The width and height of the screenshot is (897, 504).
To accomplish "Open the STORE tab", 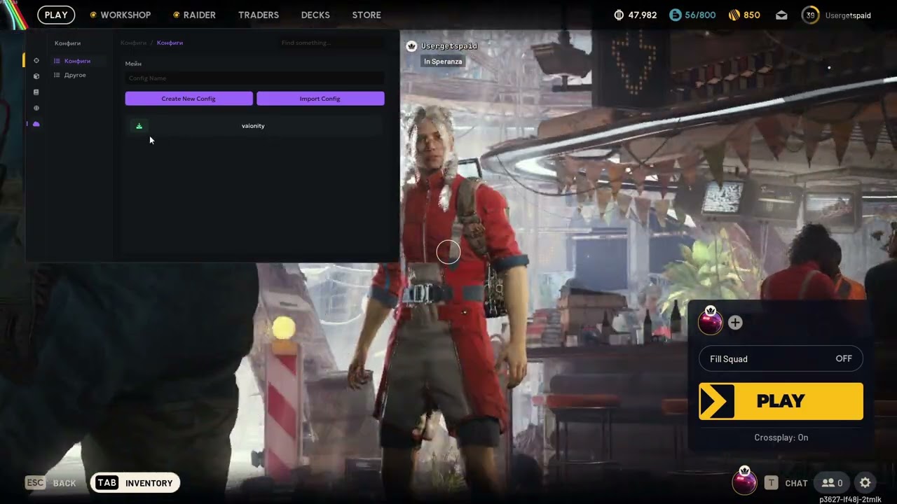I will tap(367, 15).
